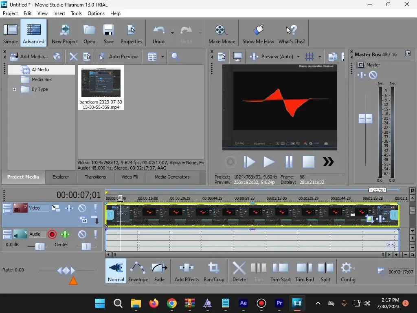The image size is (417, 313).
Task: Save the project
Action: (x=108, y=34)
